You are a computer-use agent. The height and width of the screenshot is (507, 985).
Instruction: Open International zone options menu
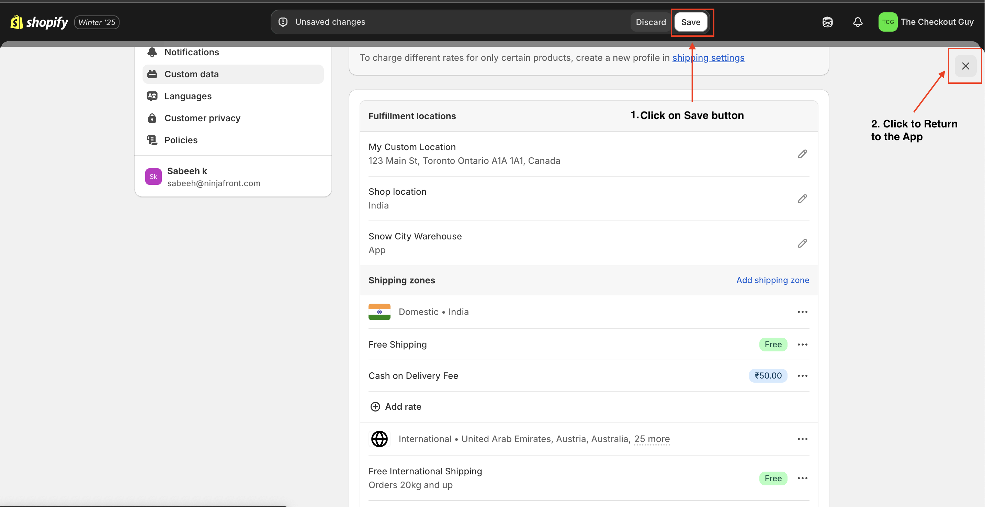802,439
